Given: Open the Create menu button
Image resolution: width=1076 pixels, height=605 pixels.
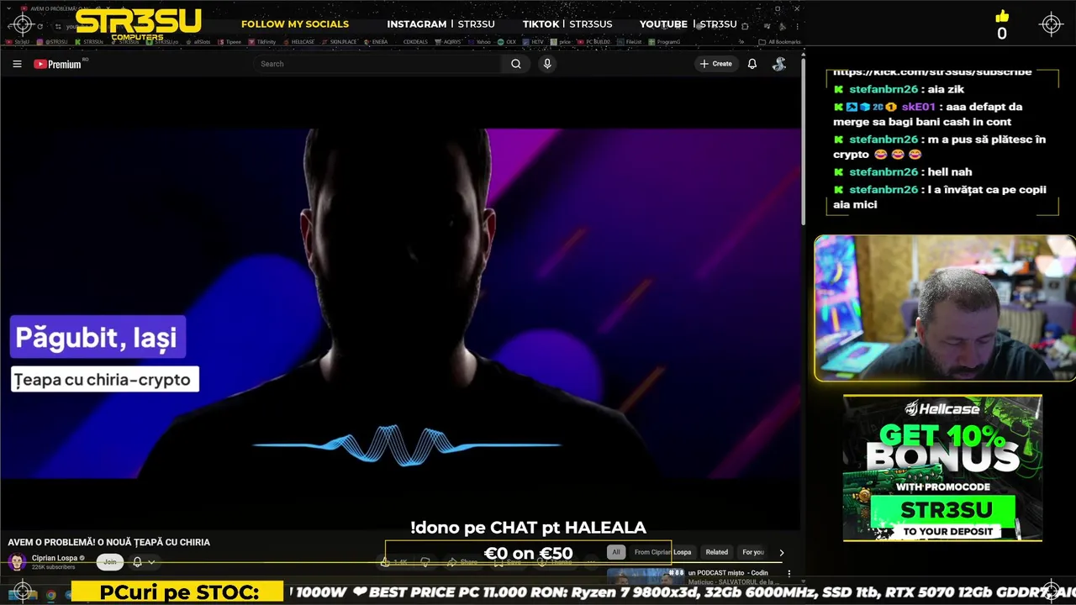Looking at the screenshot, I should click(716, 64).
